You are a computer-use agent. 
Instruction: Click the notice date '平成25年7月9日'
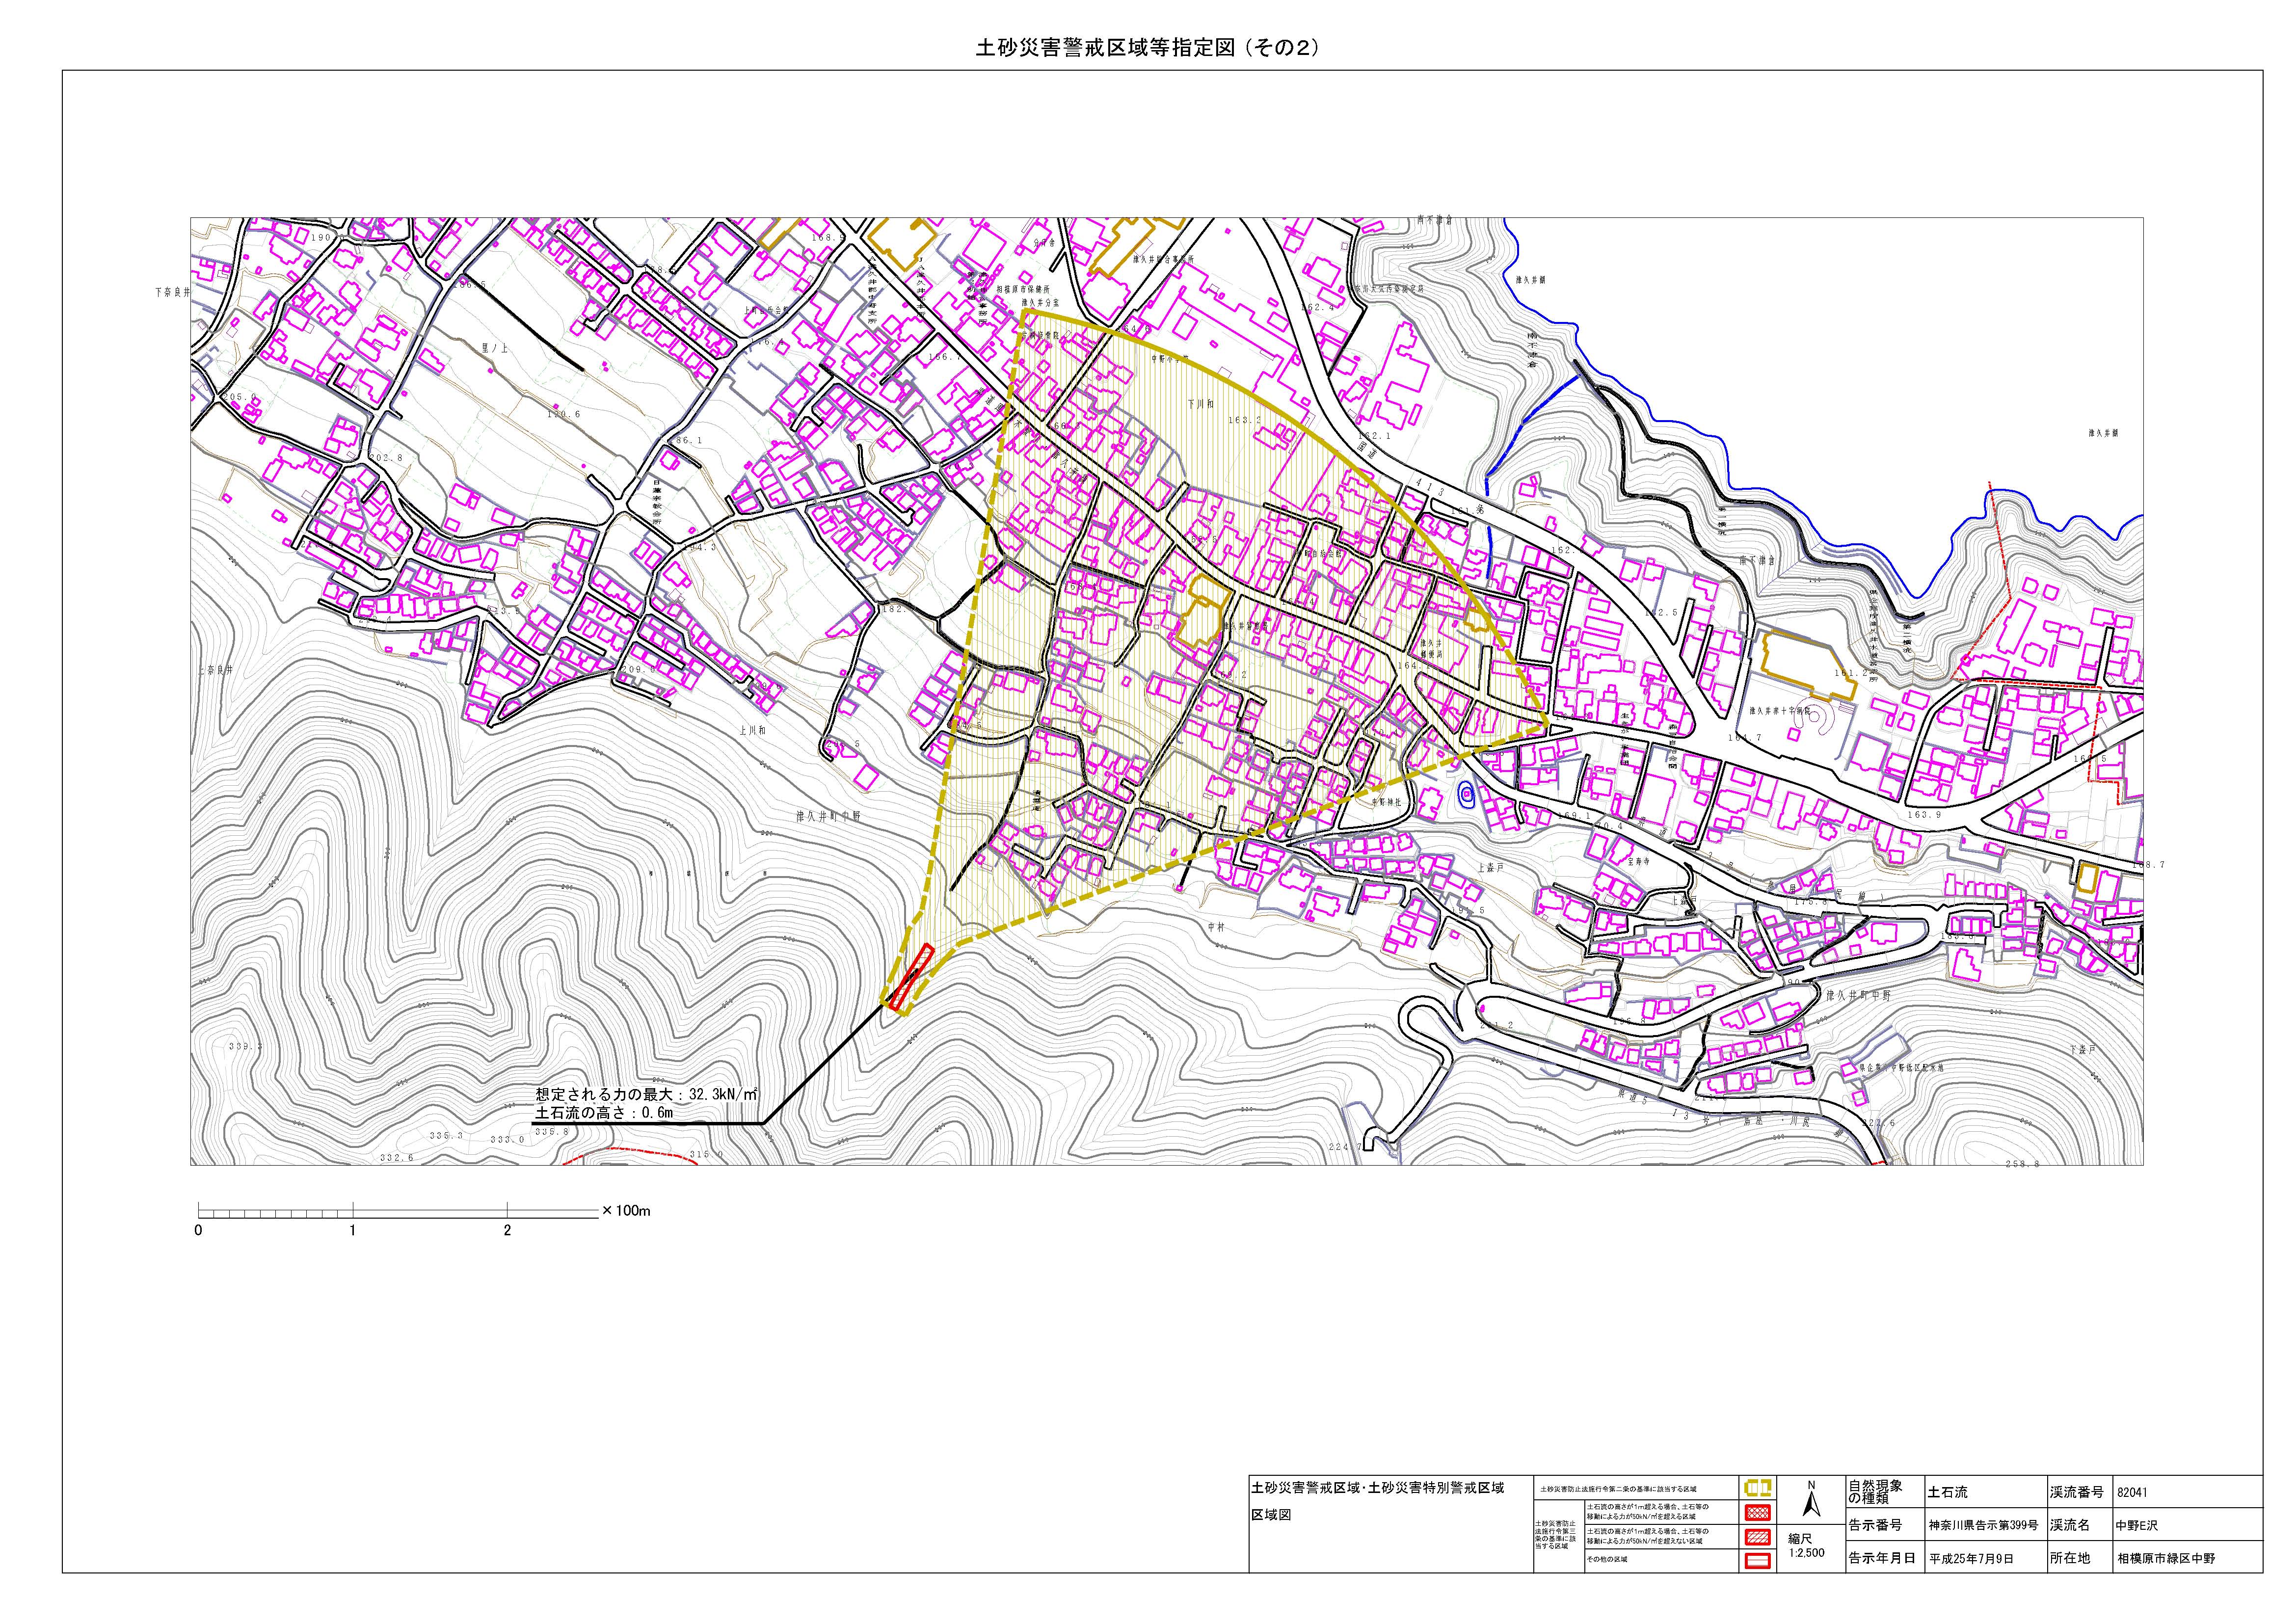(1971, 1559)
